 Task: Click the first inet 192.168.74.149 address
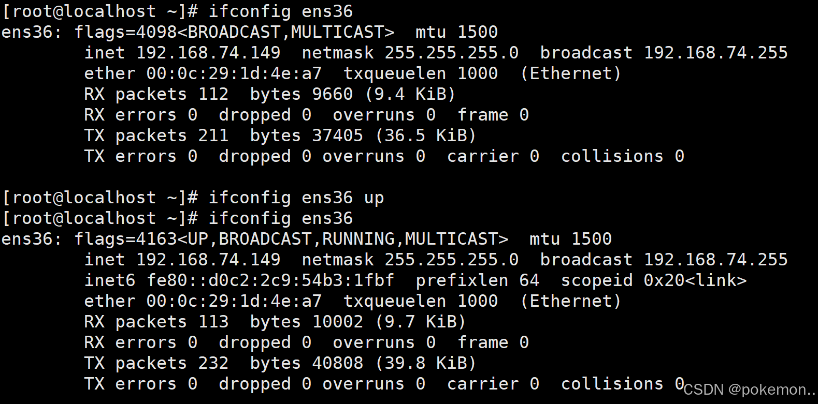tap(182, 53)
